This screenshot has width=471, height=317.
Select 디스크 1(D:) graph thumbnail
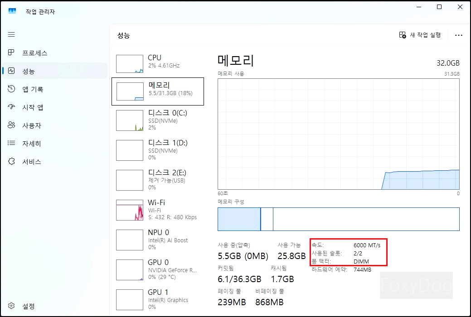(130, 150)
